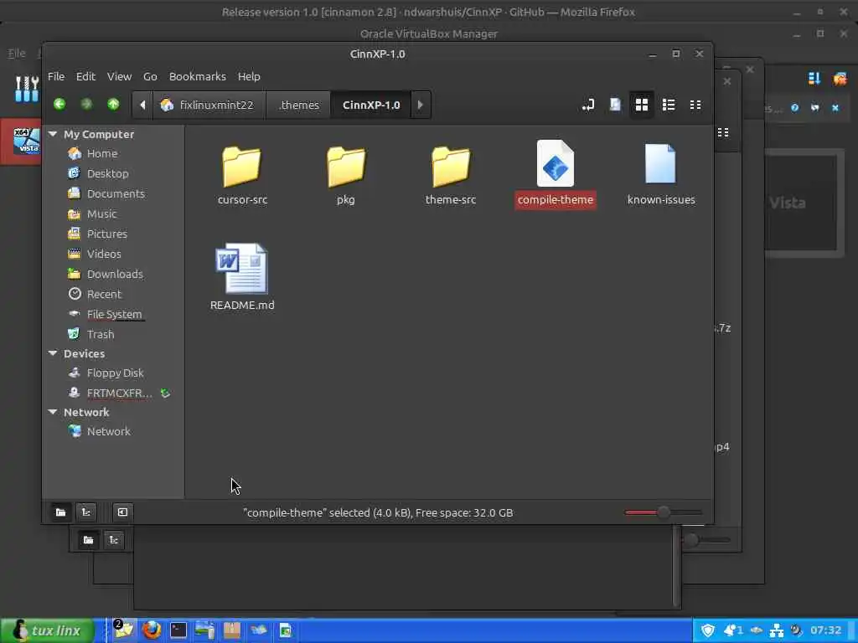Viewport: 858px width, 643px height.
Task: Show places button in background file window
Action: tap(88, 540)
